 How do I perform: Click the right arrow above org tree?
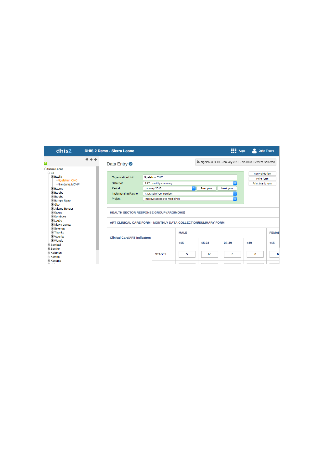click(96, 160)
